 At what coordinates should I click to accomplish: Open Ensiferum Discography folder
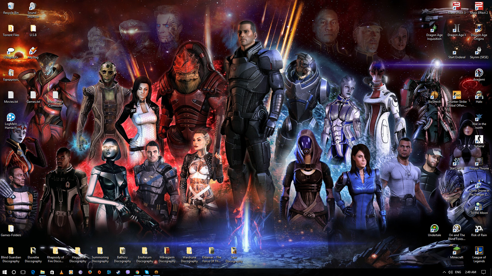click(x=145, y=255)
